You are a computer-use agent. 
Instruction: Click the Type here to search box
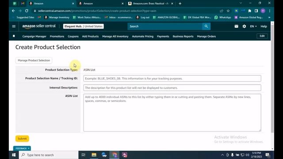[x=49, y=155]
